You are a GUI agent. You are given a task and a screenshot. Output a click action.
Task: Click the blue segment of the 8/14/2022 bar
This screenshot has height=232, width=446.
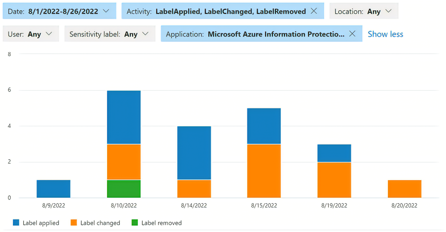[194, 153]
